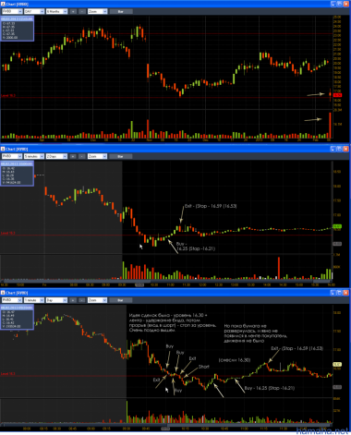
Task: Open the Zoom dropdown in the 1 minute chart
Action: [x=97, y=300]
